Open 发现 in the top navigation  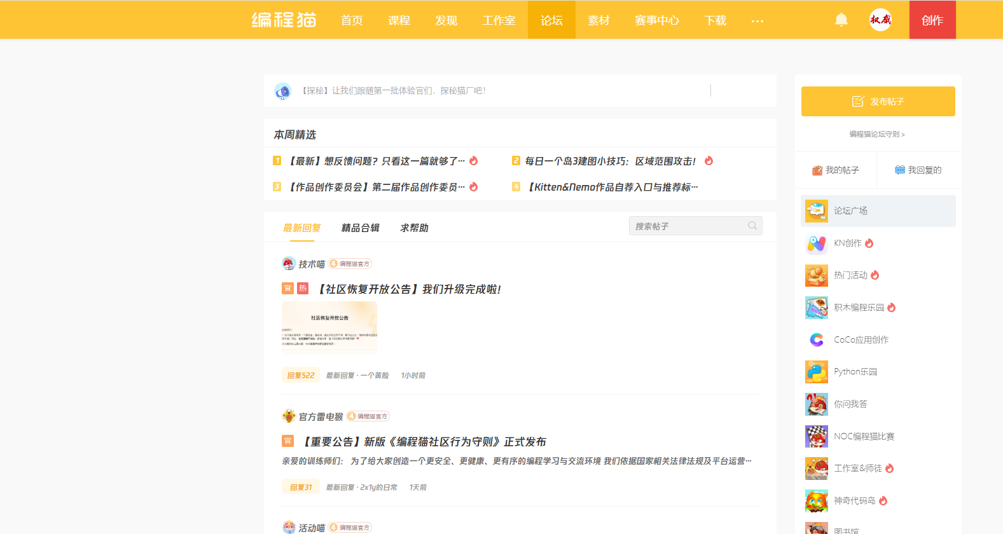[446, 20]
